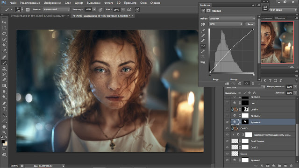Clip the Curves adjustment to layer below
The image size is (299, 168).
[x=227, y=84]
